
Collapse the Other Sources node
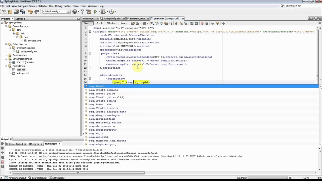click(6, 44)
